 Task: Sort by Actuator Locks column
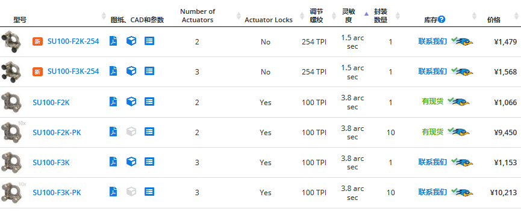point(302,16)
